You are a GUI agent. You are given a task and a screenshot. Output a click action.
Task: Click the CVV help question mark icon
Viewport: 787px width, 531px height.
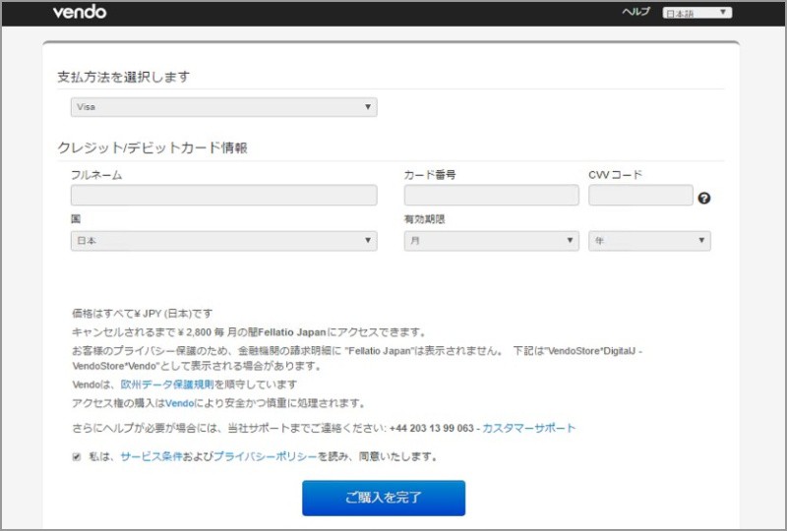click(x=704, y=198)
